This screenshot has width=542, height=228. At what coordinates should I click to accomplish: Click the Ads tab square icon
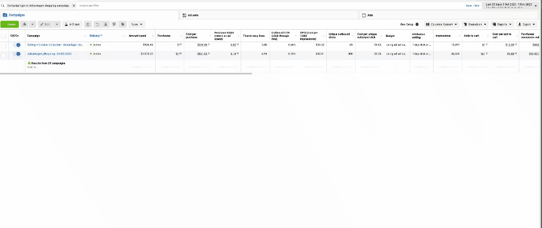364,15
